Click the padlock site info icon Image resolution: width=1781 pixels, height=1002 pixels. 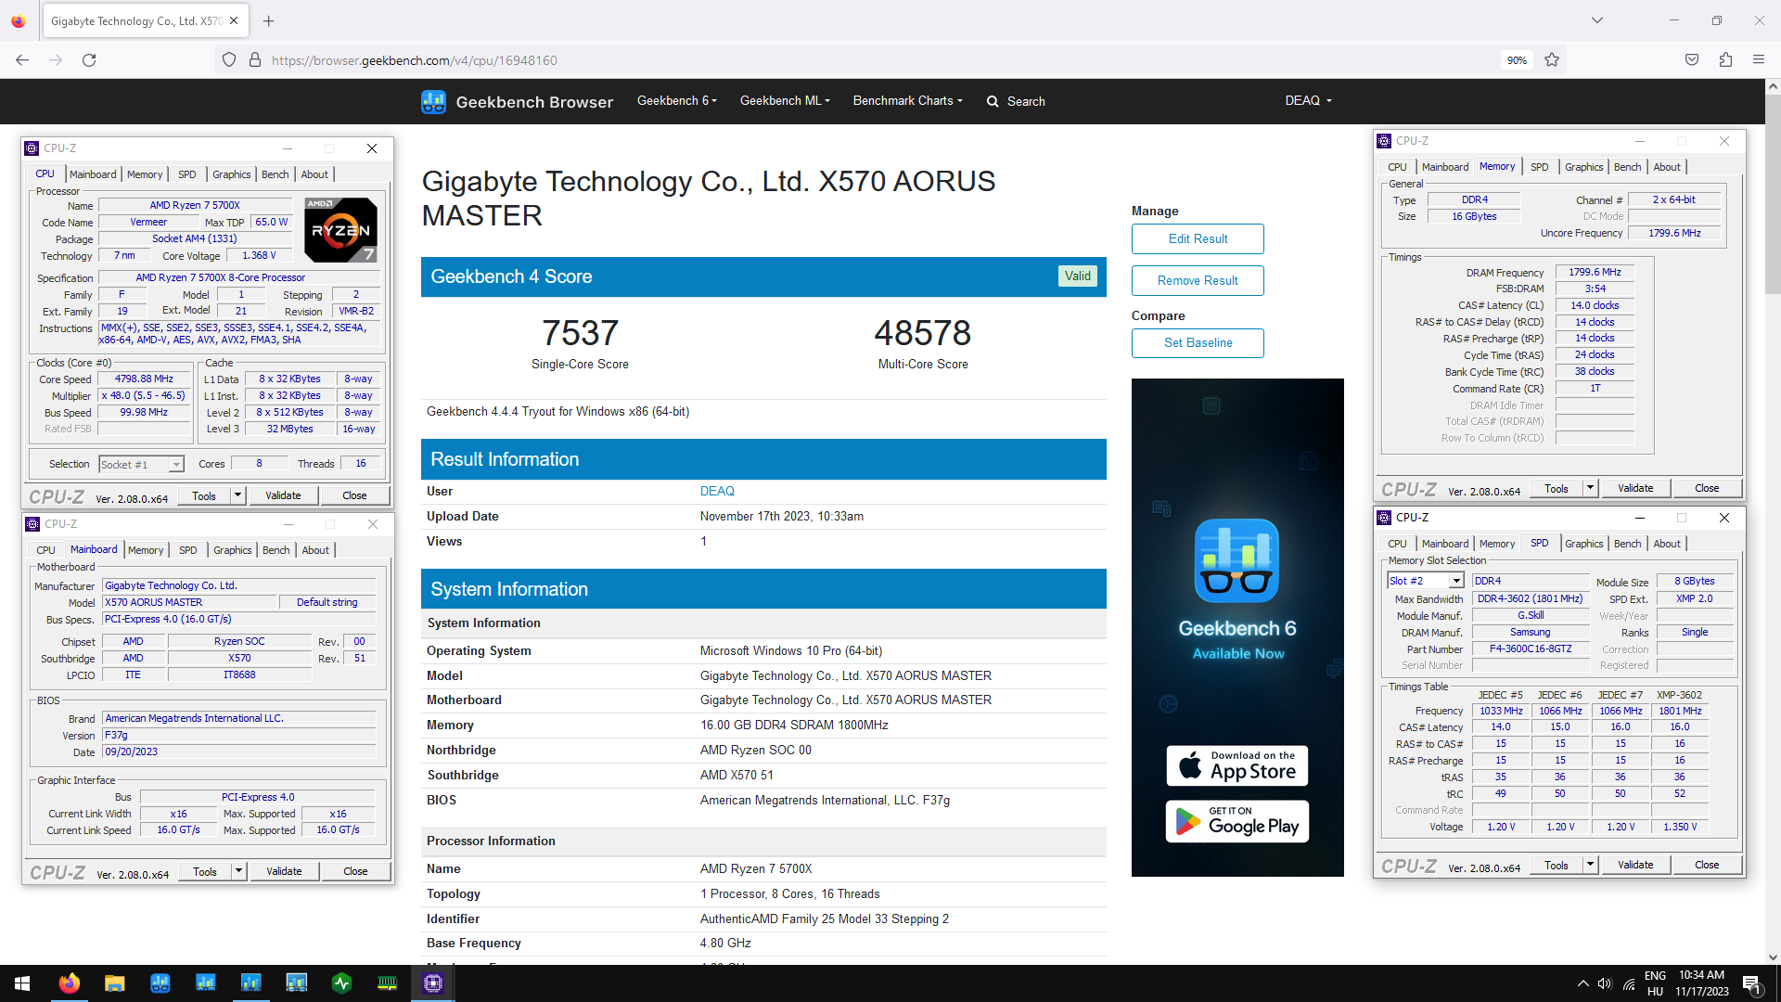[x=255, y=60]
